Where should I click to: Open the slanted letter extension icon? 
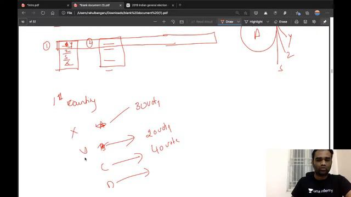[x=285, y=13]
